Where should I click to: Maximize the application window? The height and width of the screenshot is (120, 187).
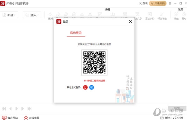[x=180, y=3]
